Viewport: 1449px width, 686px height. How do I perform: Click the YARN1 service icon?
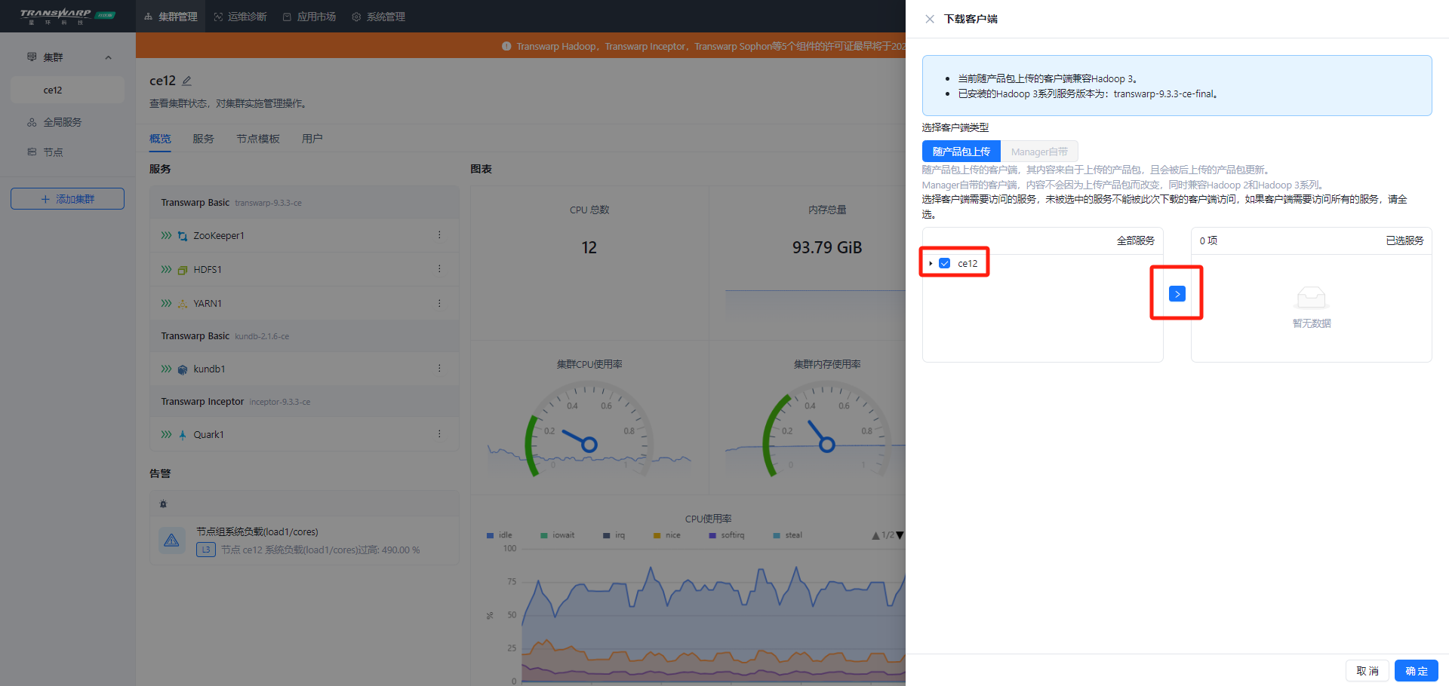[x=183, y=304]
